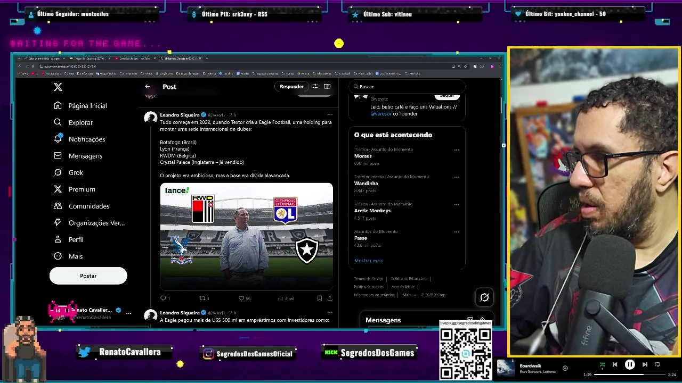Image resolution: width=682 pixels, height=383 pixels.
Task: Bookmark the Leandro Siqueira post
Action: pos(320,298)
